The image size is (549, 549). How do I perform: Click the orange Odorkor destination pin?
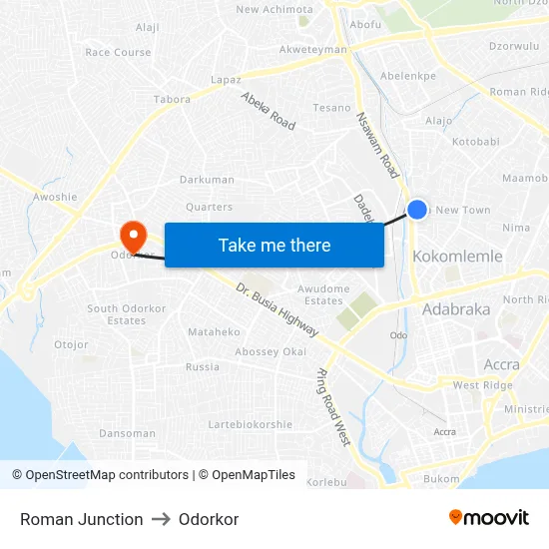pyautogui.click(x=134, y=237)
